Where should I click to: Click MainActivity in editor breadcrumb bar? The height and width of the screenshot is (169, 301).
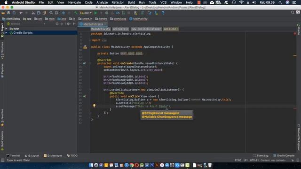coord(101,29)
